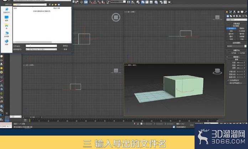248x149 pixels.
Task: Click the file name input field
Action: [40, 46]
